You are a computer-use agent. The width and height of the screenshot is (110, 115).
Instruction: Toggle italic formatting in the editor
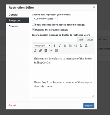60,46
